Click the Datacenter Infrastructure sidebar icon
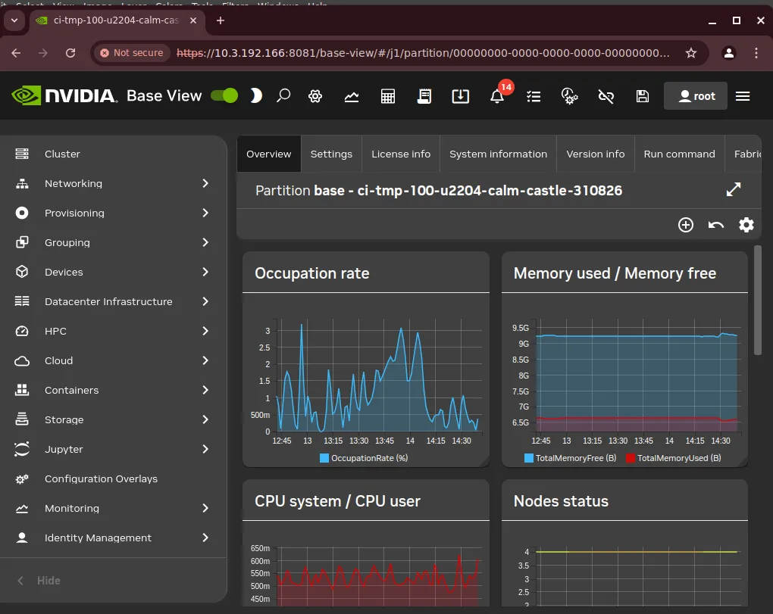Viewport: 773px width, 614px height. pyautogui.click(x=22, y=301)
